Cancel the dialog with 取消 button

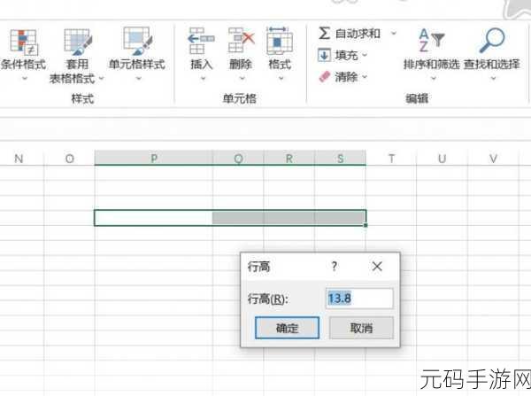(361, 328)
